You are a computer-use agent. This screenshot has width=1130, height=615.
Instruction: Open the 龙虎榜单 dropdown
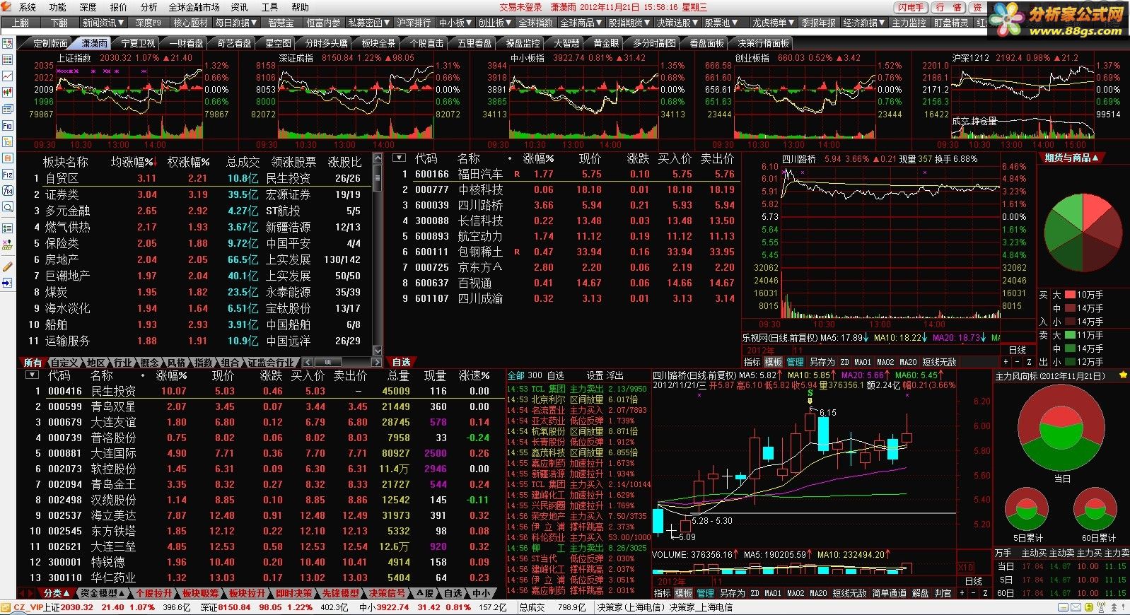774,23
